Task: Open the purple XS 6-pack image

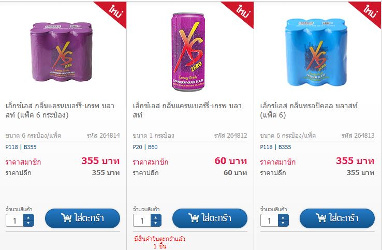Action: (x=62, y=52)
